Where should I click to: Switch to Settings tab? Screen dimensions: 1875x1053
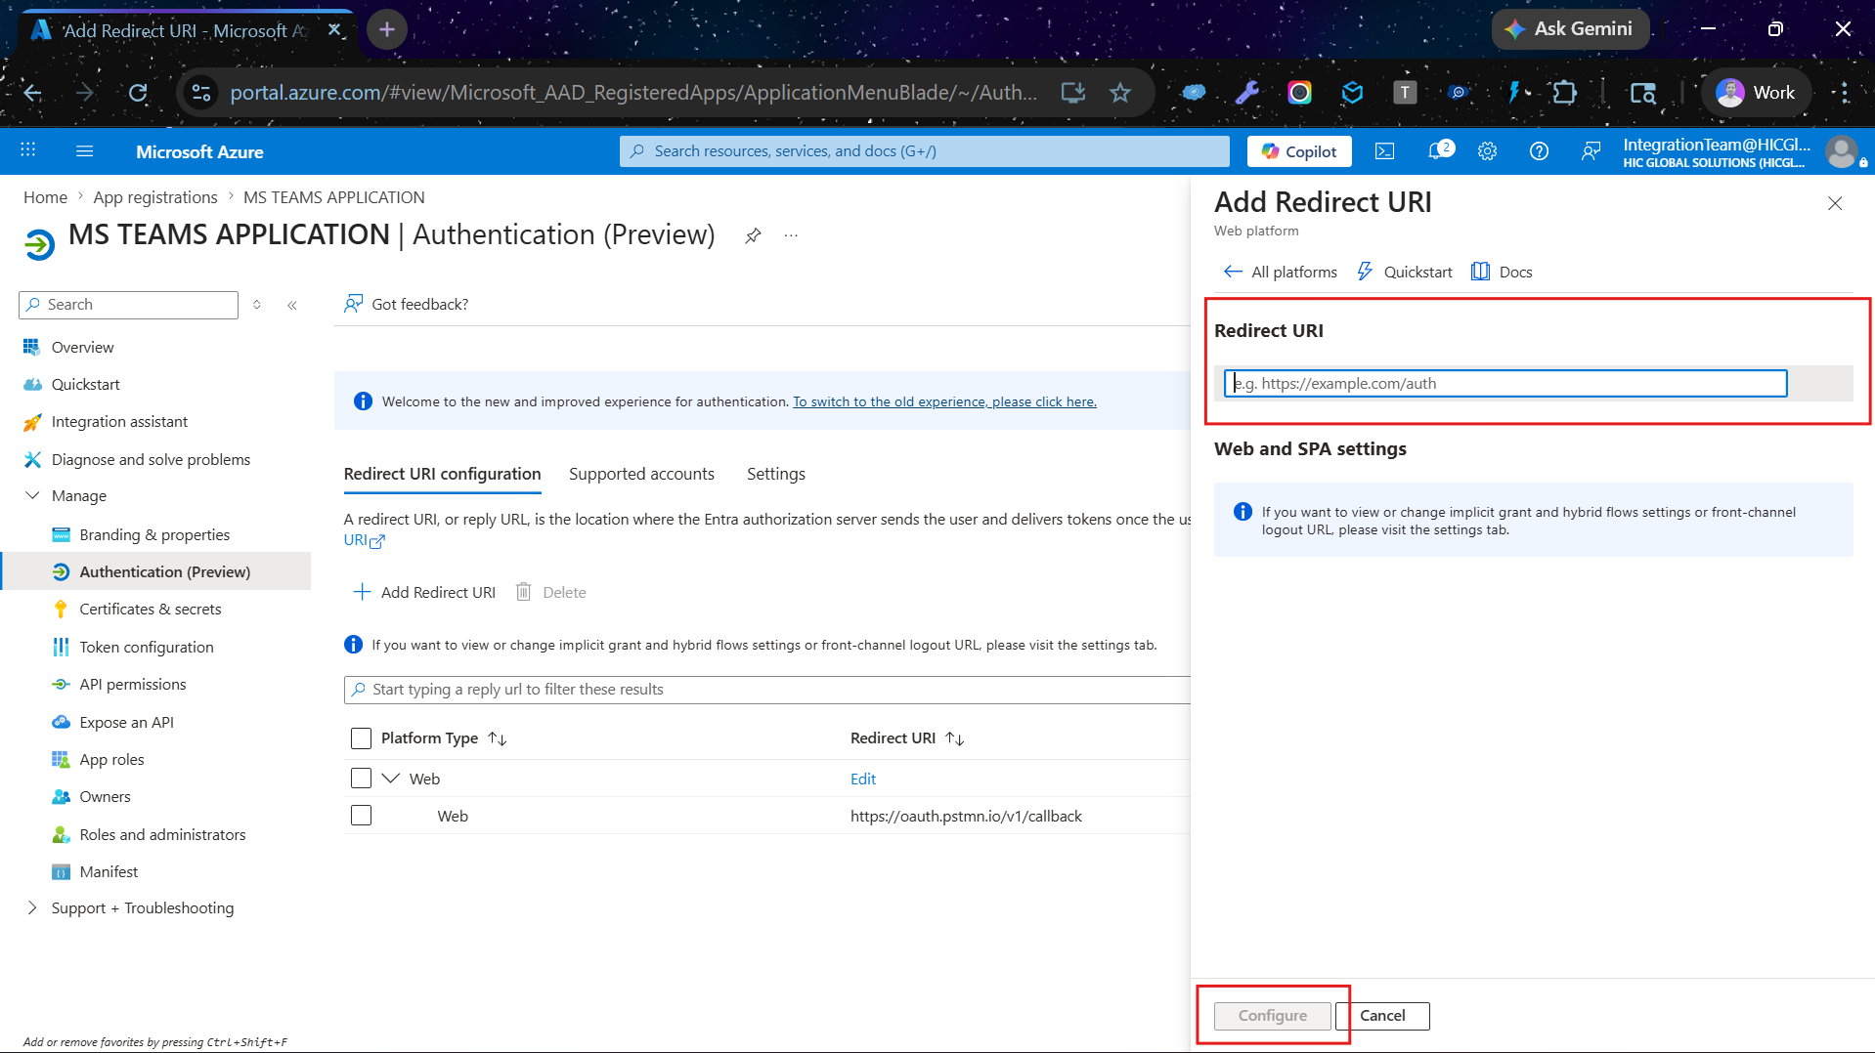click(x=775, y=474)
